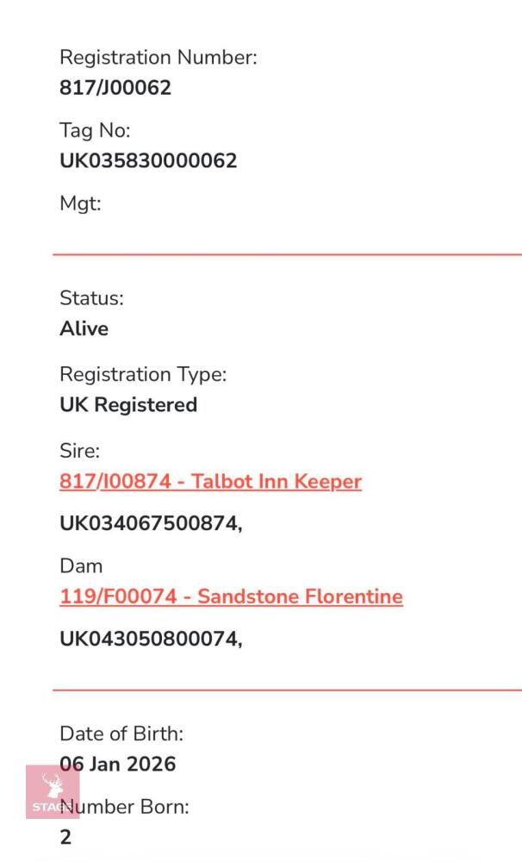522x862 pixels.
Task: Open the Talbot Inn Keeper sire link
Action: coord(210,482)
